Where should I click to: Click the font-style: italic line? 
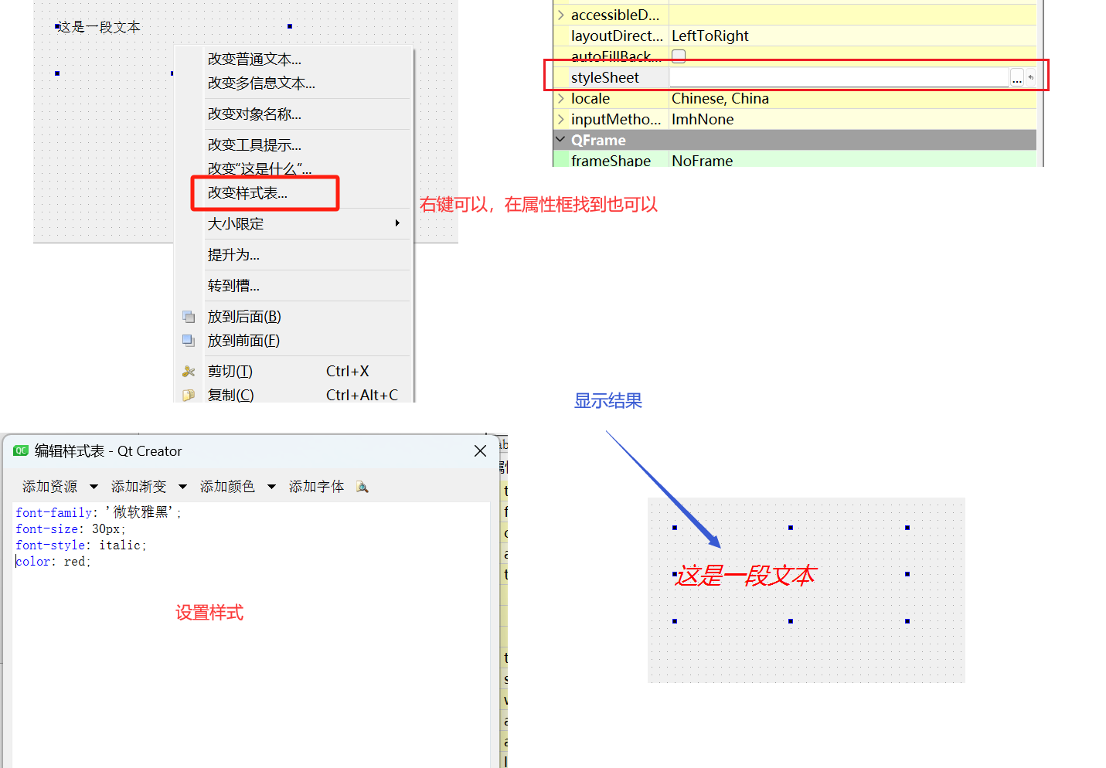tap(80, 545)
